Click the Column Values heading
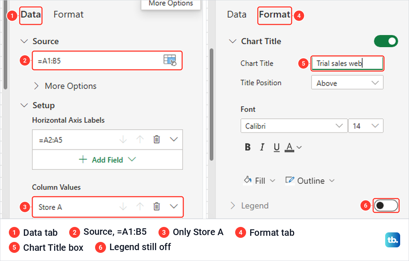The height and width of the screenshot is (261, 409). [56, 187]
